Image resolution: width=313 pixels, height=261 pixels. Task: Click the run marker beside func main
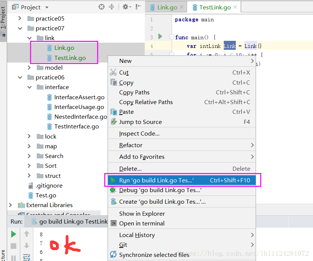[x=159, y=36]
